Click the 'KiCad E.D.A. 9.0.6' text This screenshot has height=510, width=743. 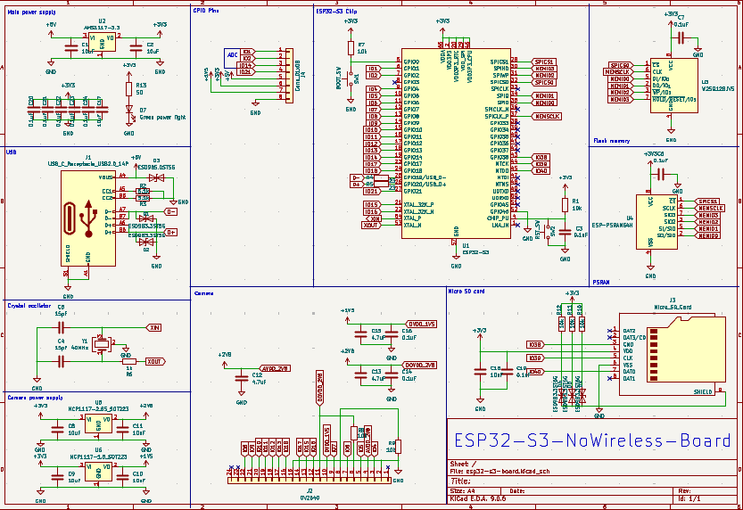pos(478,498)
